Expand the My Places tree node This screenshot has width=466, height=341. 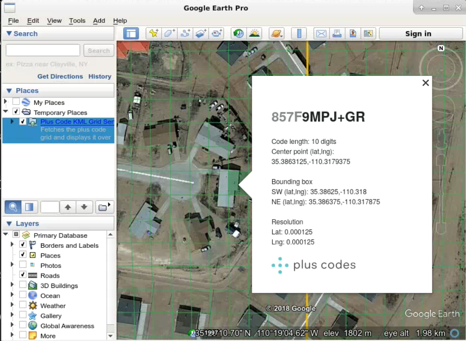[x=5, y=102]
